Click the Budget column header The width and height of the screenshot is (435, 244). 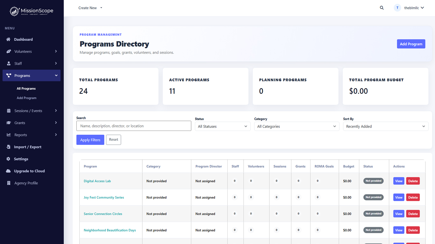pos(349,166)
